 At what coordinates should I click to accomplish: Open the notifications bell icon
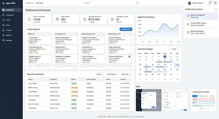tap(210, 3)
